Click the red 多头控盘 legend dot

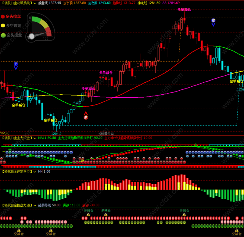[x=3, y=17]
